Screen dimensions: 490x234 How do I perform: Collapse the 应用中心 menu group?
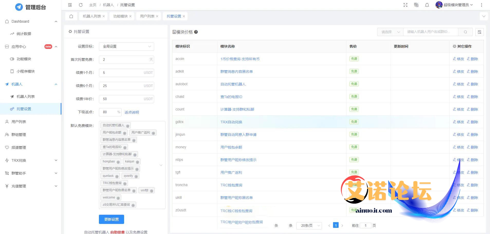[56, 47]
